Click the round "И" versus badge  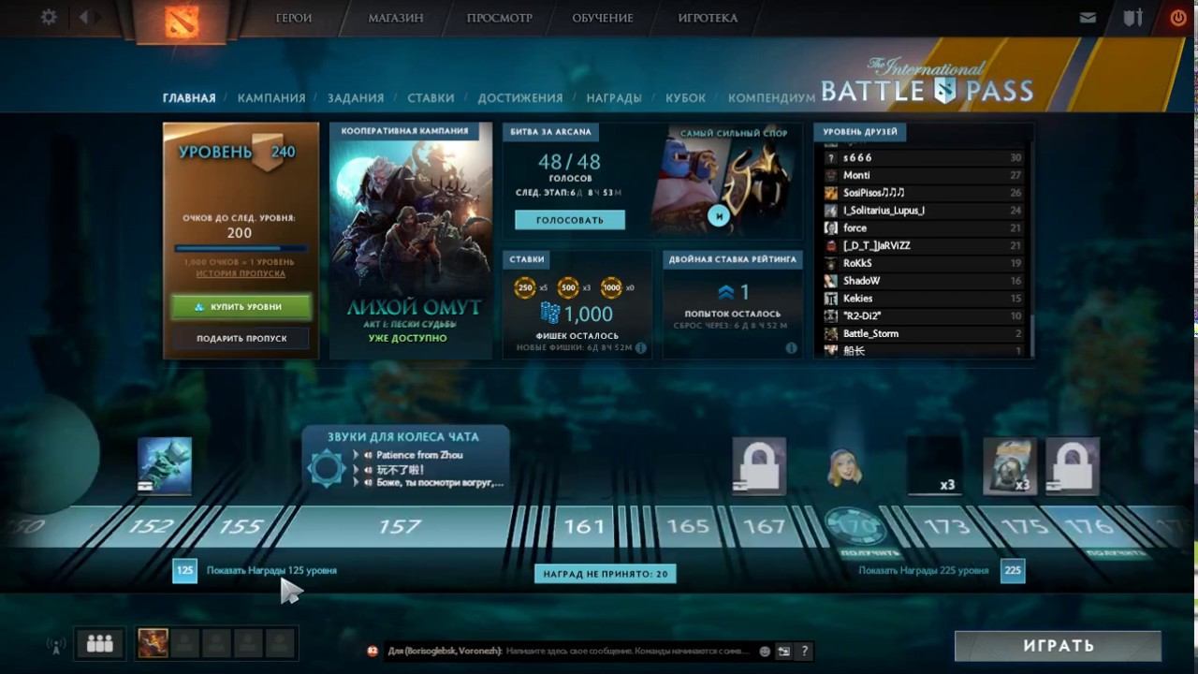point(719,214)
